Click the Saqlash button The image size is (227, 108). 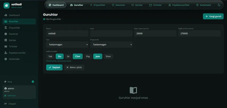[54, 67]
